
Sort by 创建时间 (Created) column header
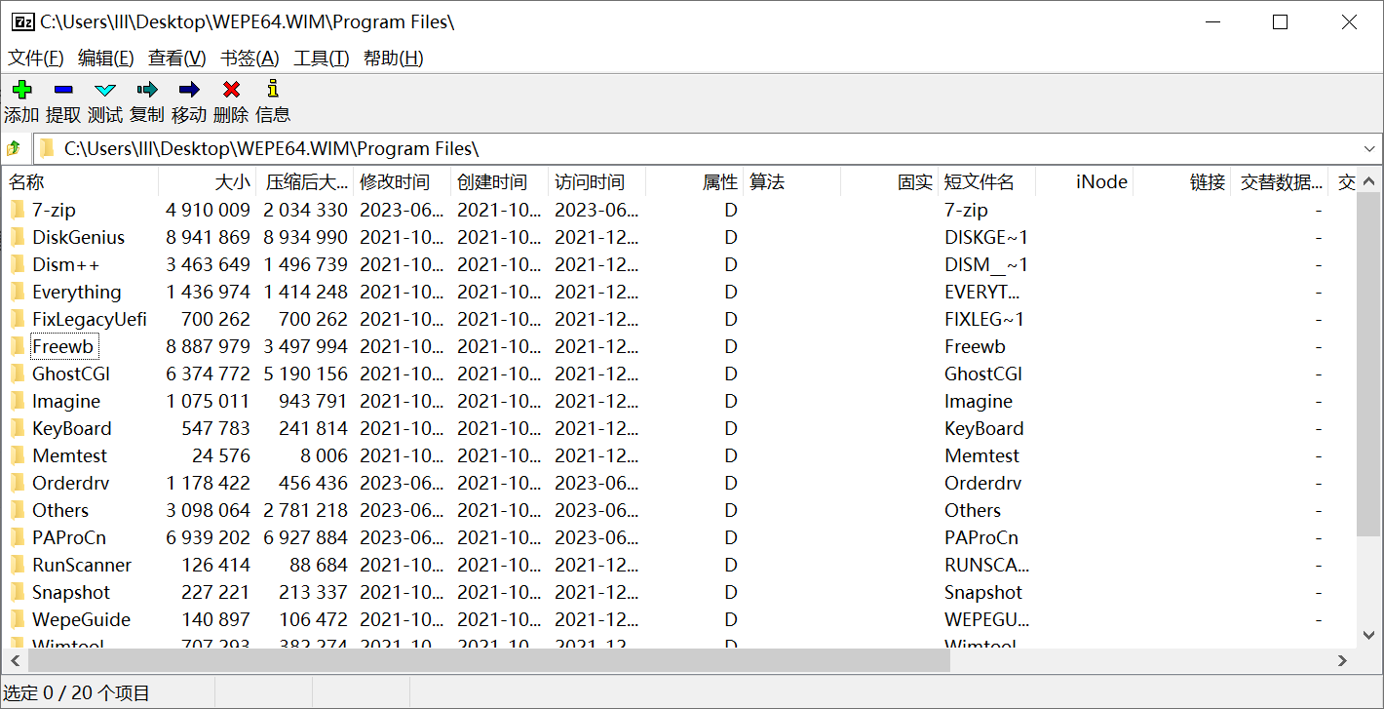click(499, 182)
